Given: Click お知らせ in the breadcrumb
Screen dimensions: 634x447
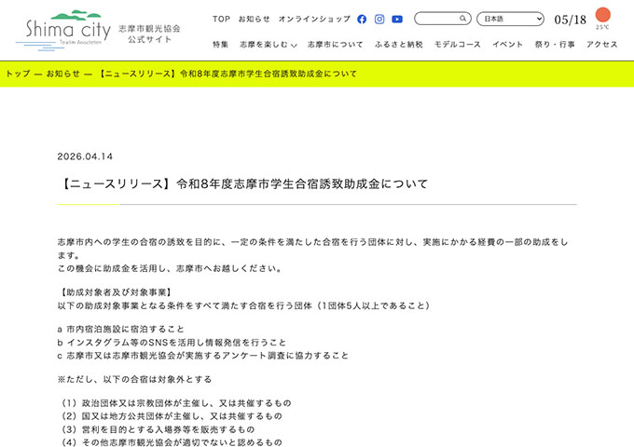Looking at the screenshot, I should [x=62, y=74].
